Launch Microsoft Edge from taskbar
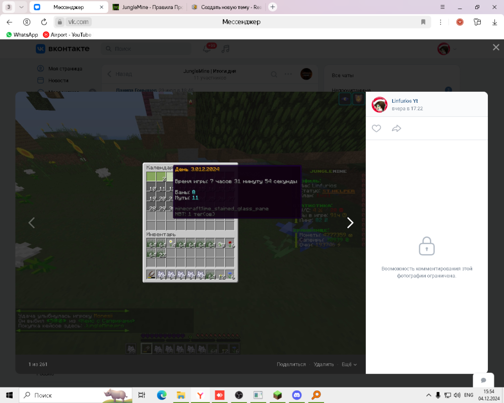Screen dimensions: 504x403 [x=161, y=395]
